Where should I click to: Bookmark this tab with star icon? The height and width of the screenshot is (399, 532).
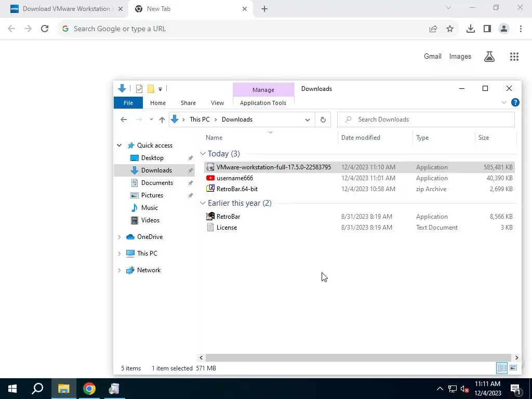click(x=450, y=29)
